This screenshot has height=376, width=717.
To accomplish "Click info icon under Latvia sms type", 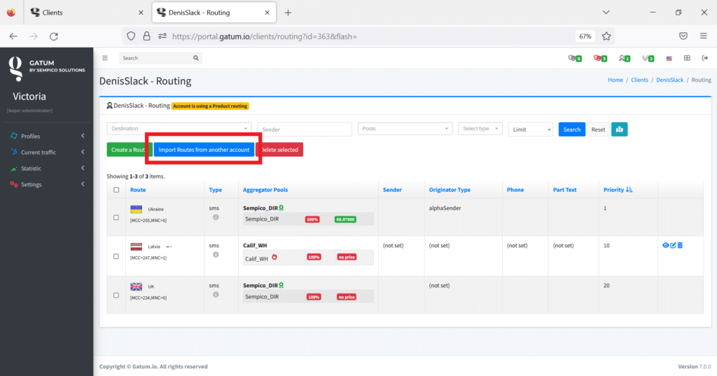I will point(216,255).
